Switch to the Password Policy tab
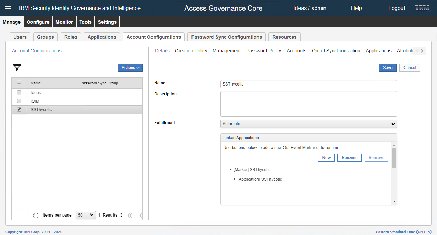This screenshot has width=437, height=235. pos(263,51)
